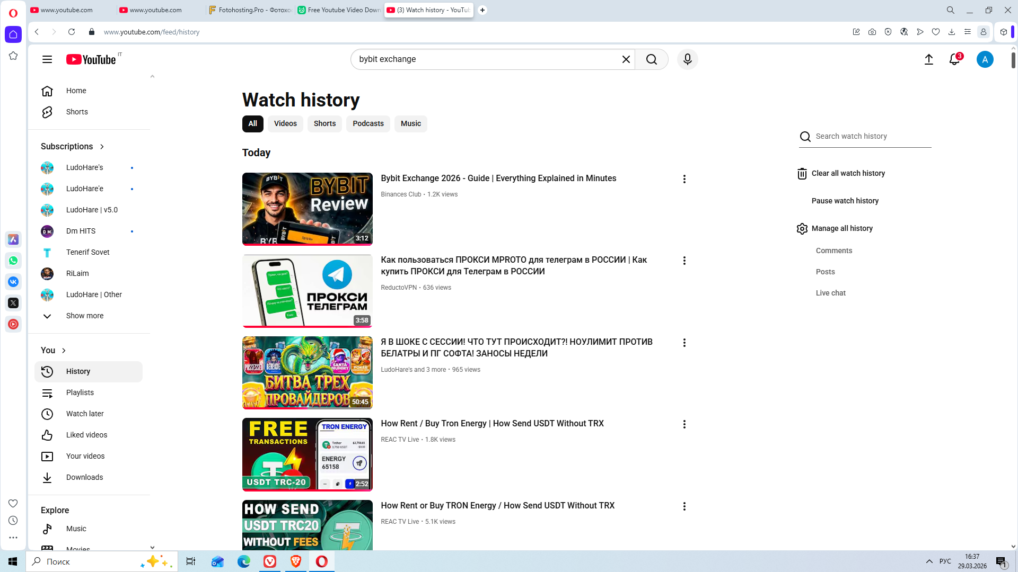Open Watch later in sidebar
The height and width of the screenshot is (572, 1018).
[85, 414]
